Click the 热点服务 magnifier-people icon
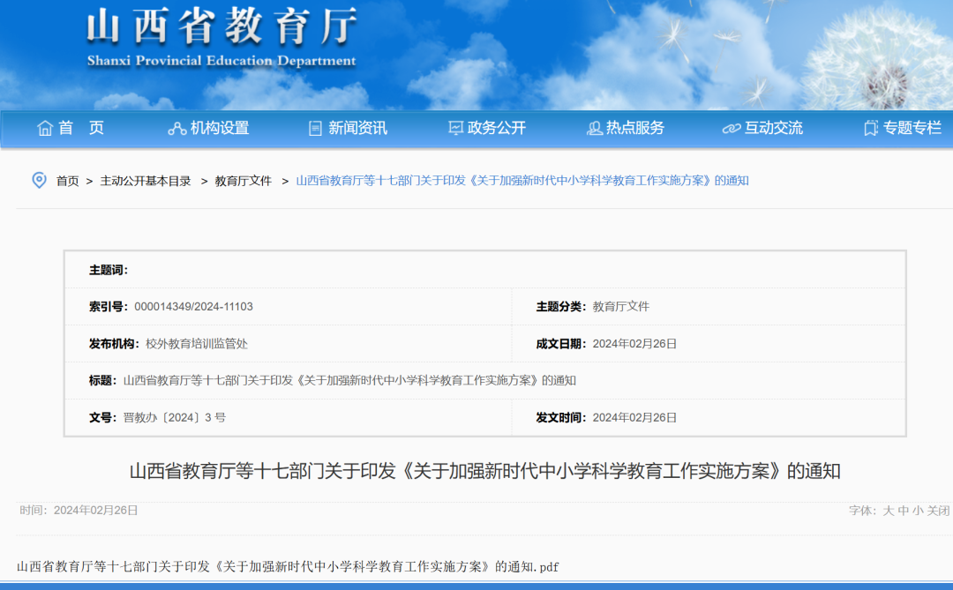This screenshot has width=953, height=590. tap(596, 127)
